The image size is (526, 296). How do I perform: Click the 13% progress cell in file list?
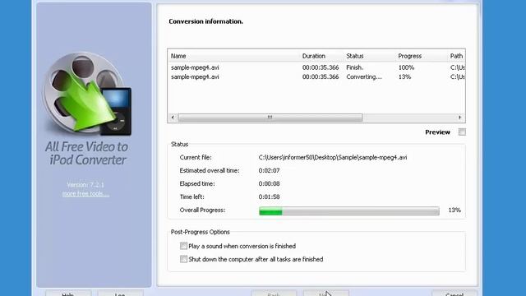(x=404, y=76)
